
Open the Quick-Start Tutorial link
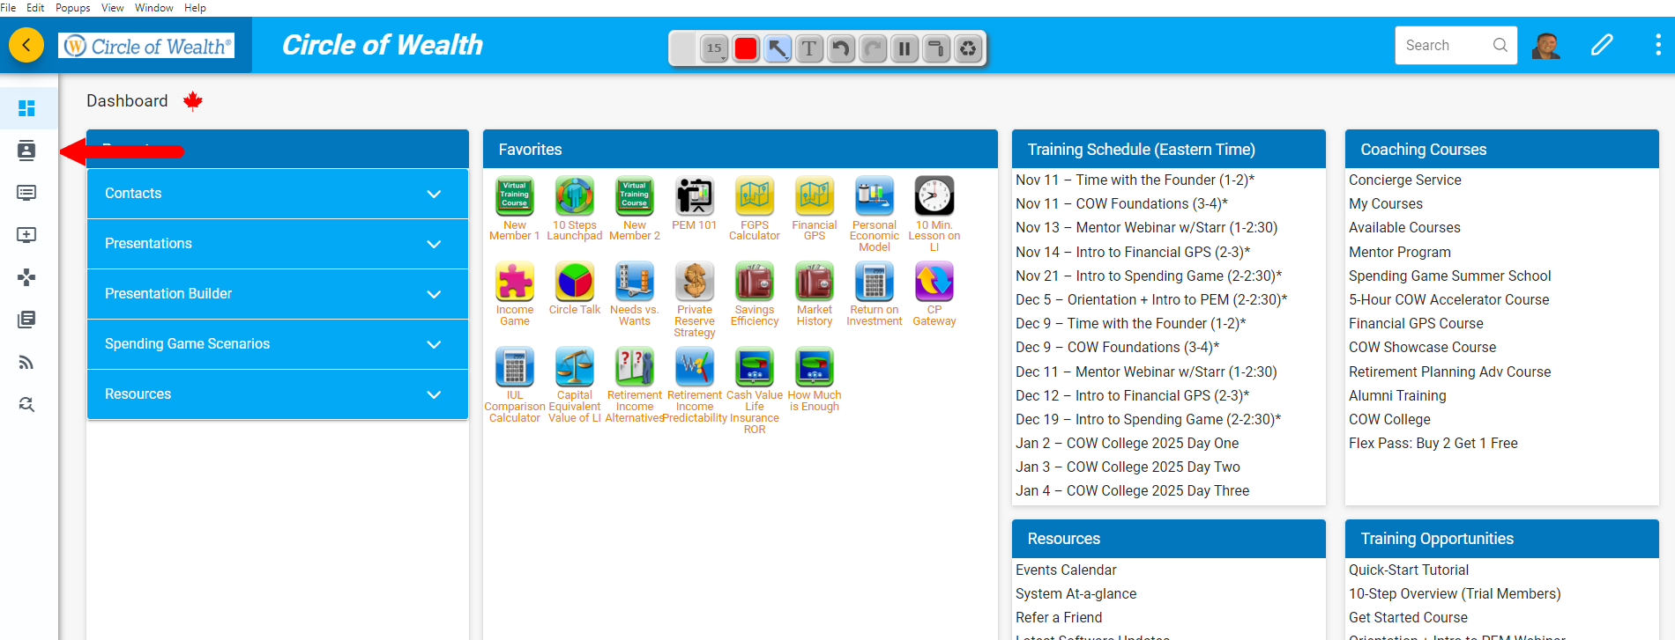(x=1409, y=570)
